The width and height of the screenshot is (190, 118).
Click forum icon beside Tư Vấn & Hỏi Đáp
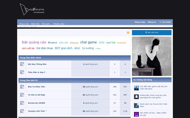click(22, 95)
